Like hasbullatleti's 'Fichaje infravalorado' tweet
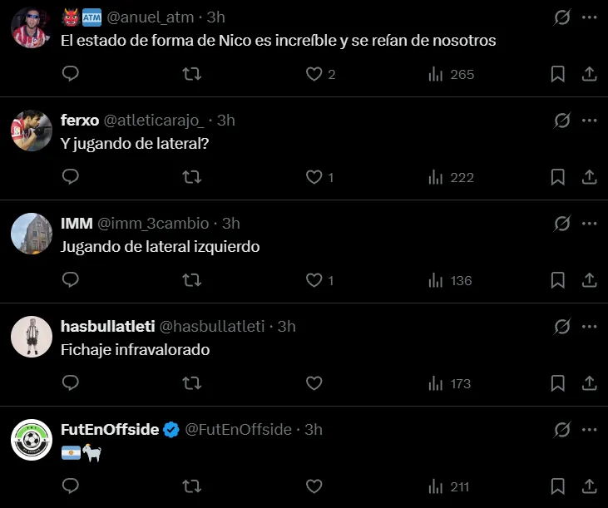 pyautogui.click(x=314, y=383)
